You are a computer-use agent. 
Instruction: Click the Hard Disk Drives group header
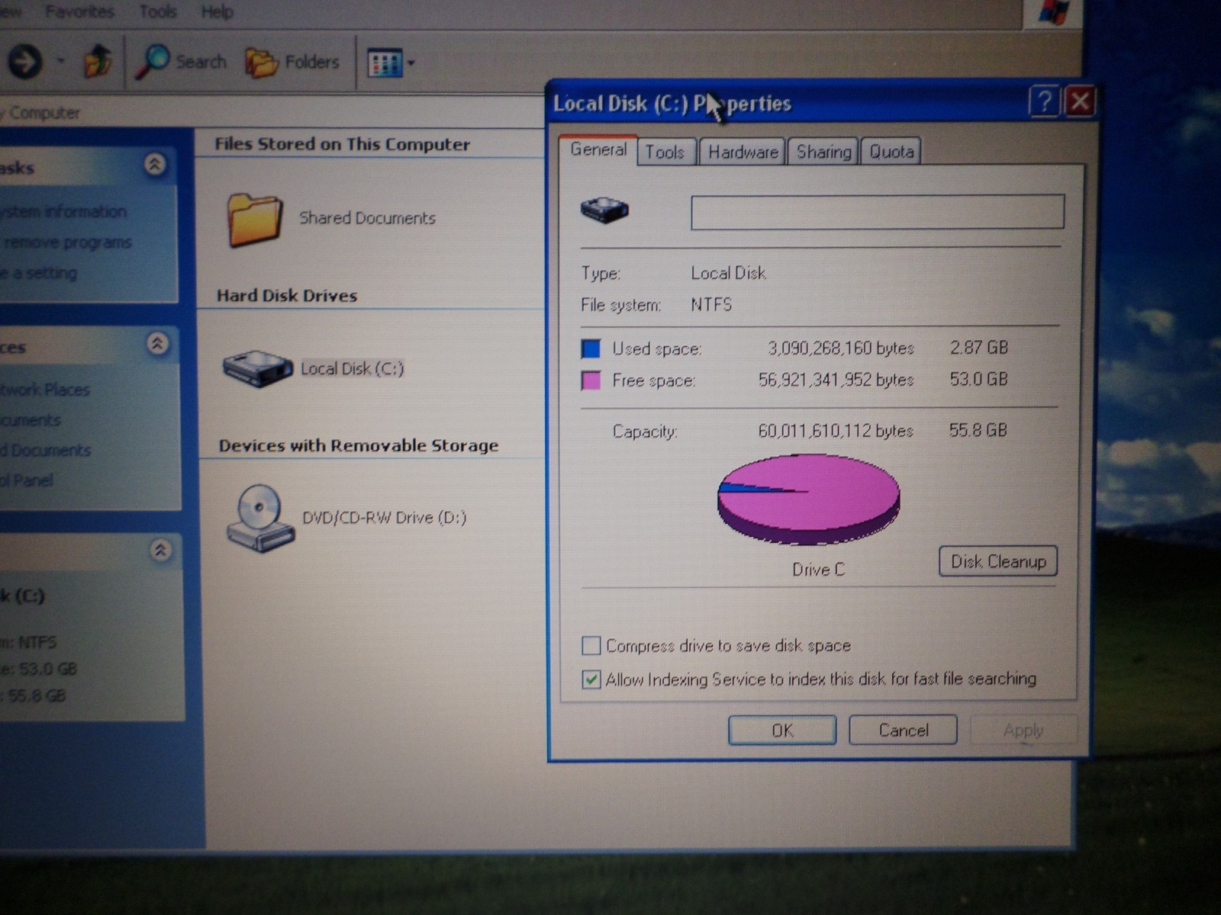tap(287, 296)
